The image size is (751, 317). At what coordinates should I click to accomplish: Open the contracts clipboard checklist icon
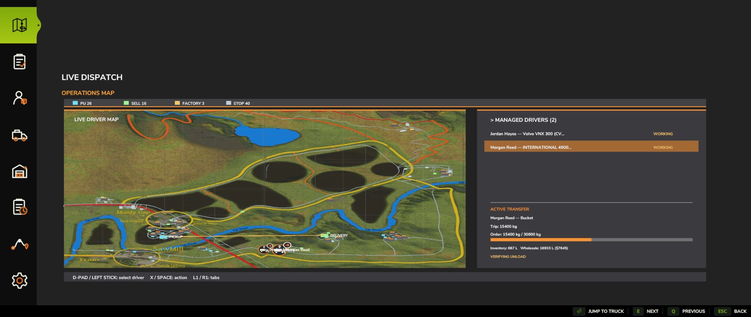[19, 62]
